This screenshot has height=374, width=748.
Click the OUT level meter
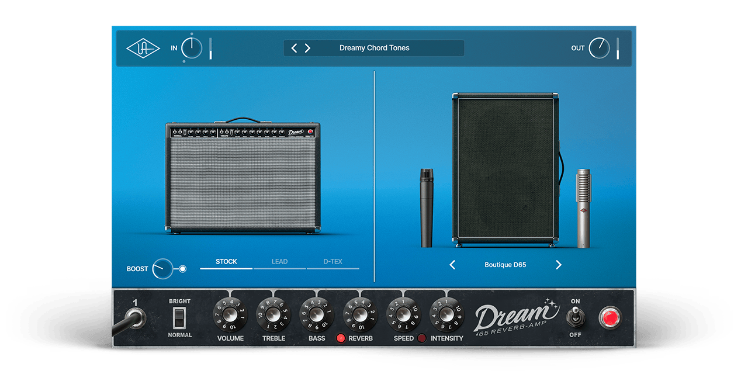click(x=618, y=49)
